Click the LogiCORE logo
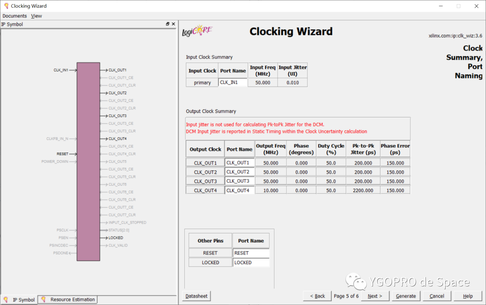Viewport: 486px width, 305px height. point(197,31)
